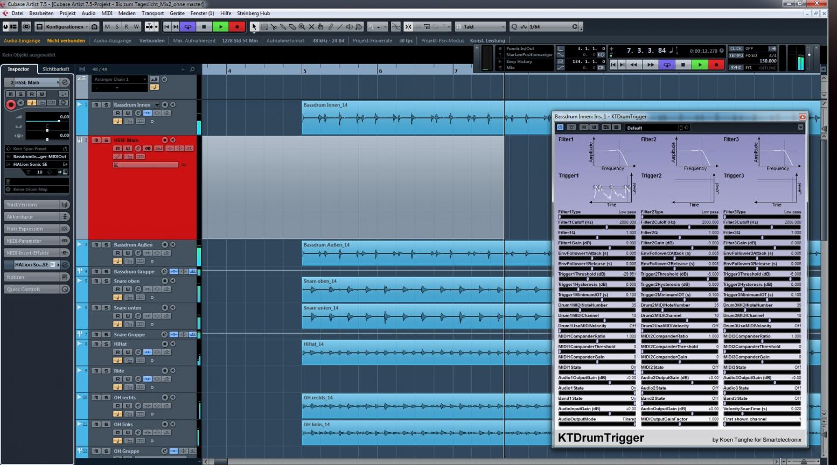Expand the MIDI-Insert-Effekte inspector section
The height and width of the screenshot is (465, 837).
[x=37, y=253]
